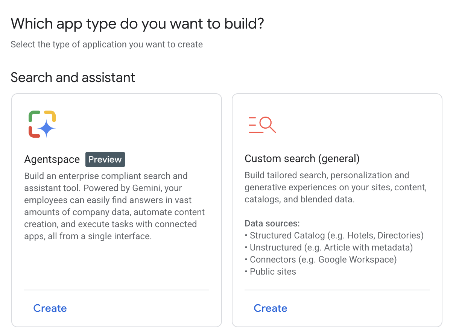This screenshot has width=456, height=334.
Task: Click the yellow bracket of the Agentspace logo
Action: pos(50,116)
